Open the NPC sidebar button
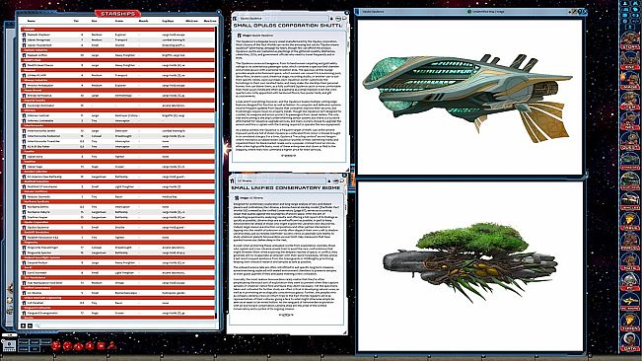 630,120
